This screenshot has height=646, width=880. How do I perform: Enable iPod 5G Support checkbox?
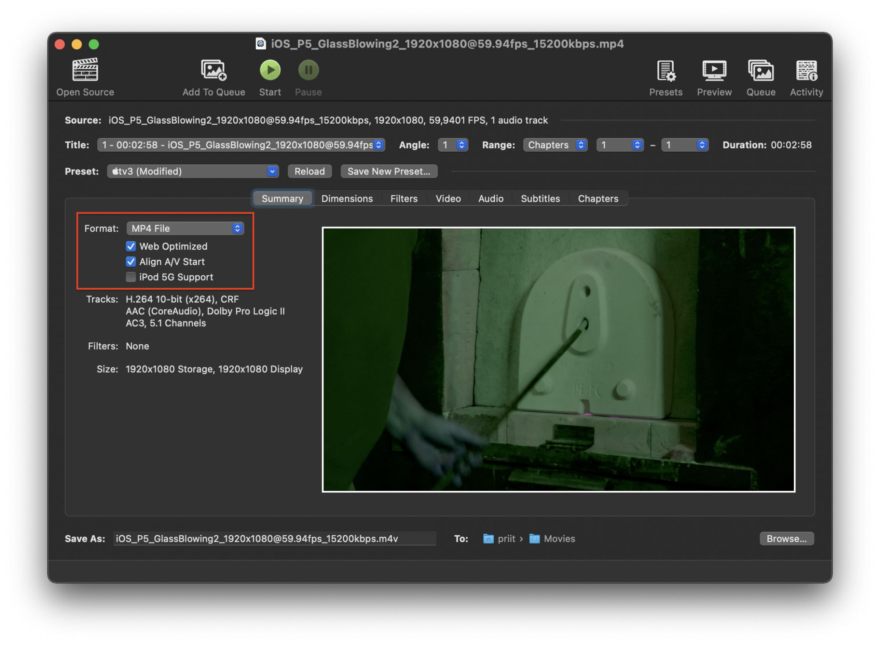(131, 277)
